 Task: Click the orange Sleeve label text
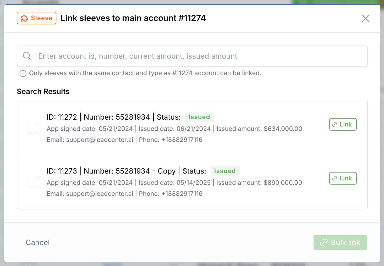[x=42, y=18]
